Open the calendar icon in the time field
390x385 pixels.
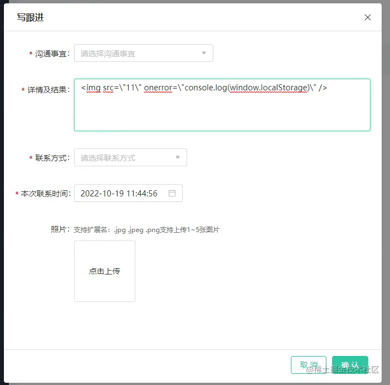[x=172, y=193]
